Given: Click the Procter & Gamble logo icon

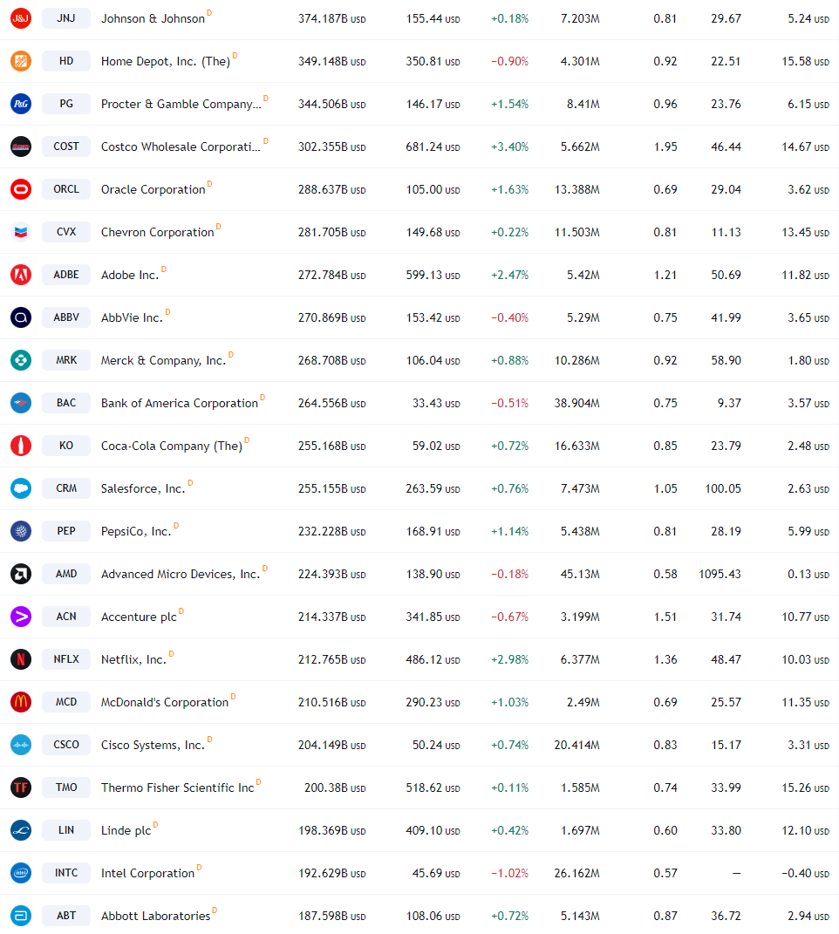Looking at the screenshot, I should [x=21, y=104].
